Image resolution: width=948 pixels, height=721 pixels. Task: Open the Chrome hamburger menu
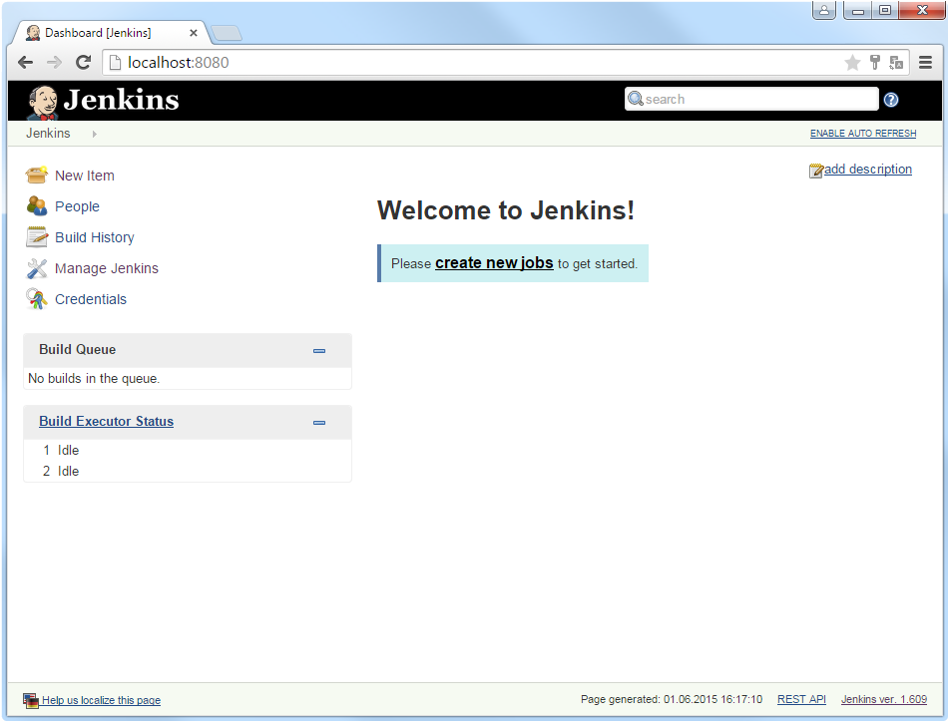tap(925, 62)
